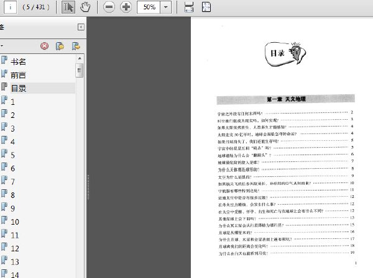The width and height of the screenshot is (373, 278).
Task: Click last contents entry with page 19
Action: pyautogui.click(x=287, y=253)
